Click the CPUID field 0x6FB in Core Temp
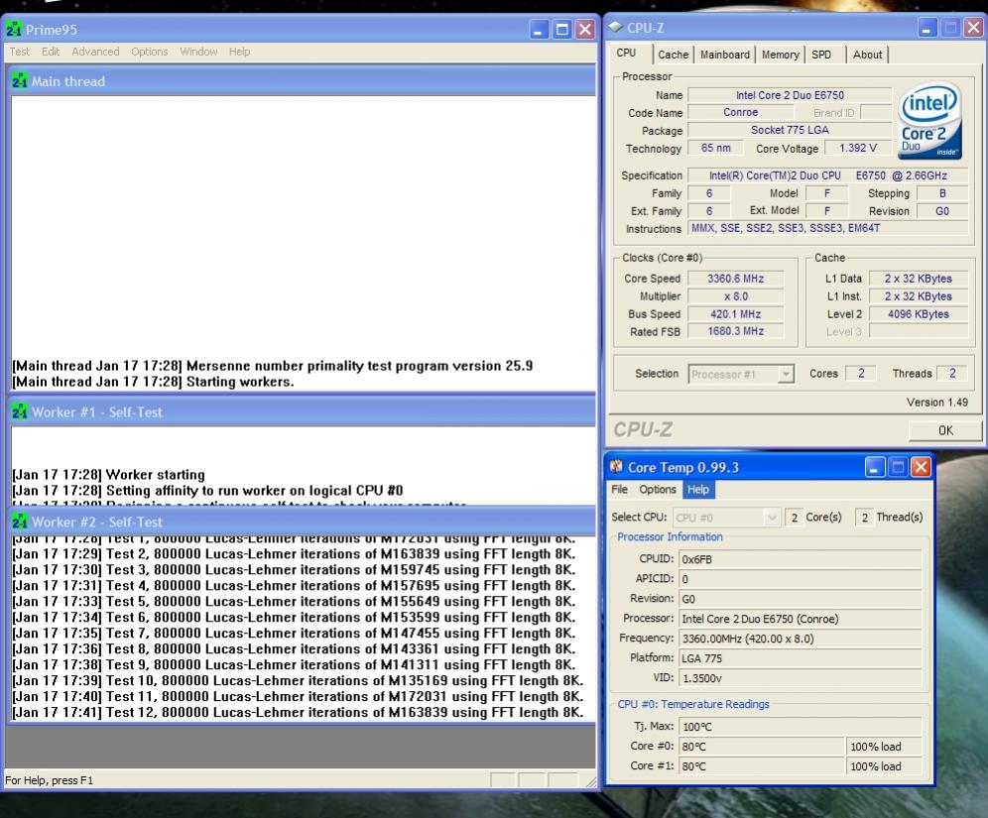 click(x=800, y=559)
